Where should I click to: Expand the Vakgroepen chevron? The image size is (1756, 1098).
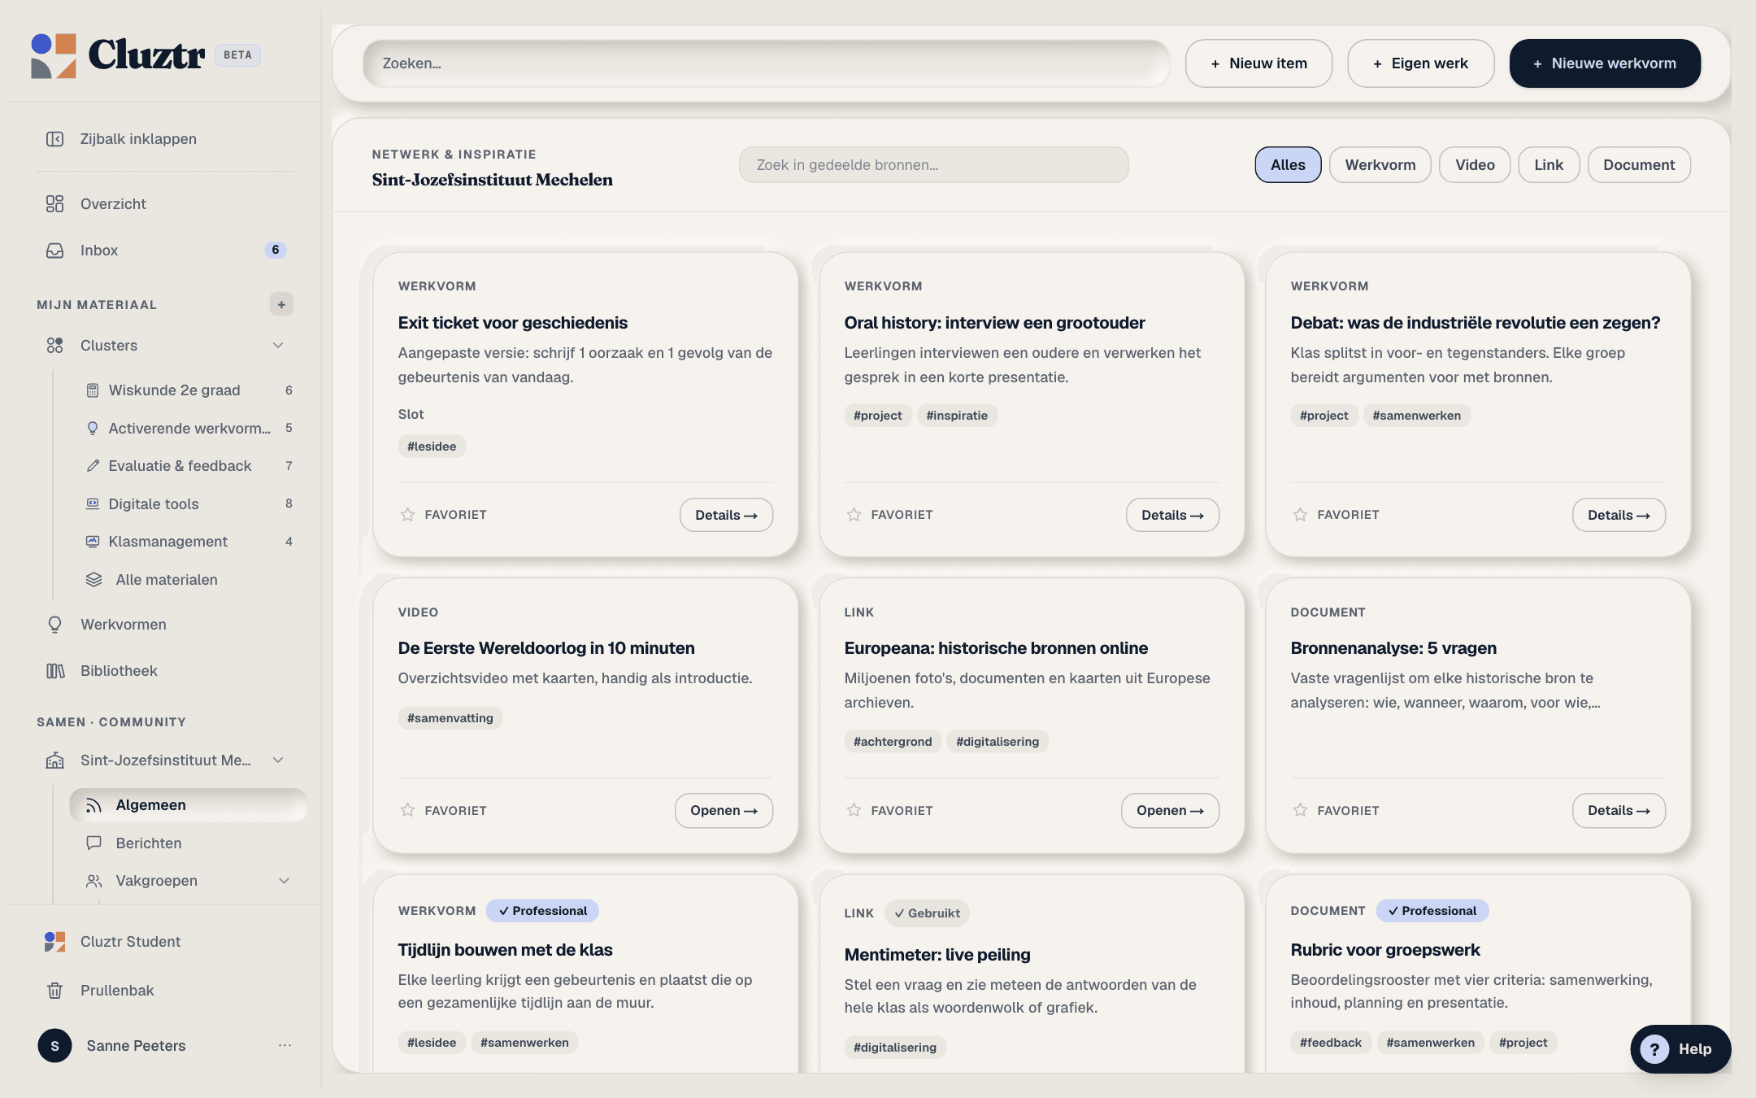284,881
